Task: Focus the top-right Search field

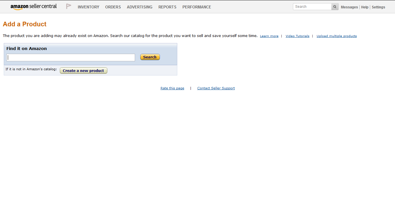Action: (x=312, y=7)
